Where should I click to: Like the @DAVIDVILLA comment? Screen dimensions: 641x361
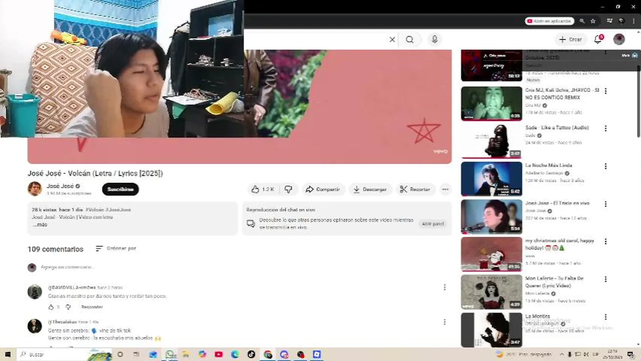pos(51,307)
